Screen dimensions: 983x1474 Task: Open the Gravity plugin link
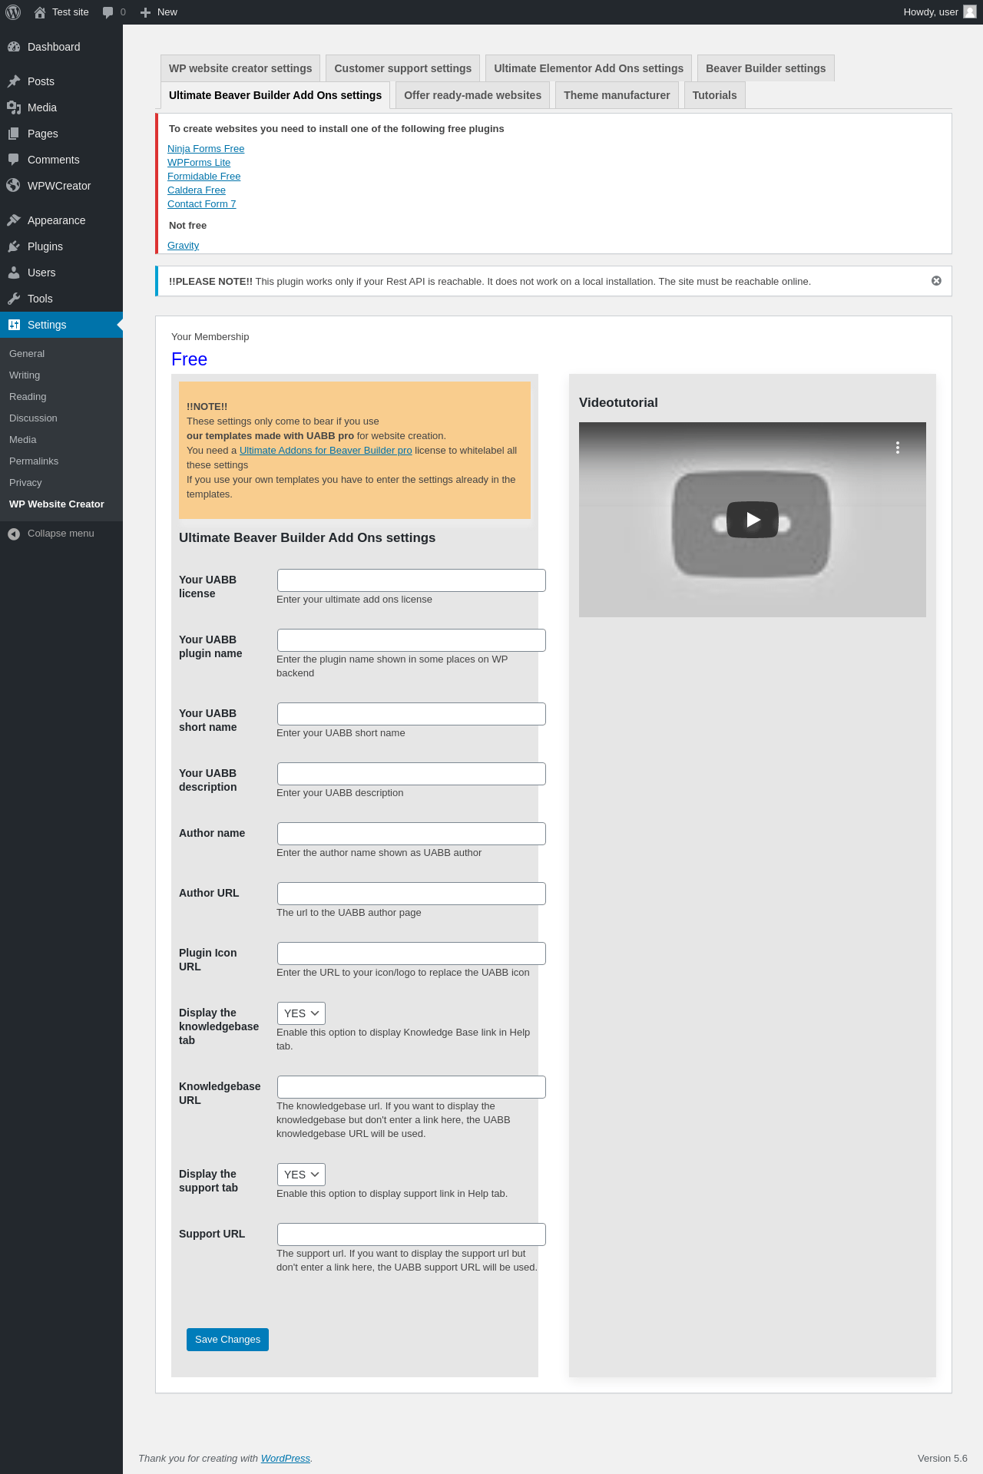[x=184, y=246]
